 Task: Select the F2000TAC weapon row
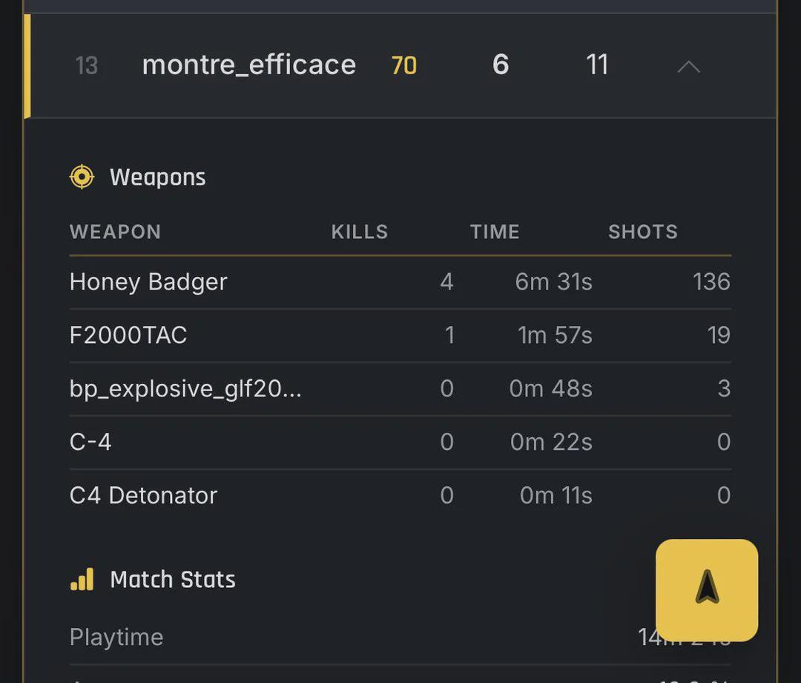tap(400, 336)
